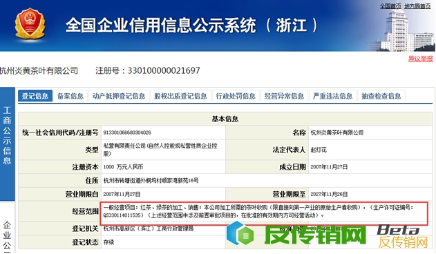Viewport: 436px width, 254px height.
Task: Click the name value 杭州炎黄茶叶有限公司 in table
Action: point(337,133)
